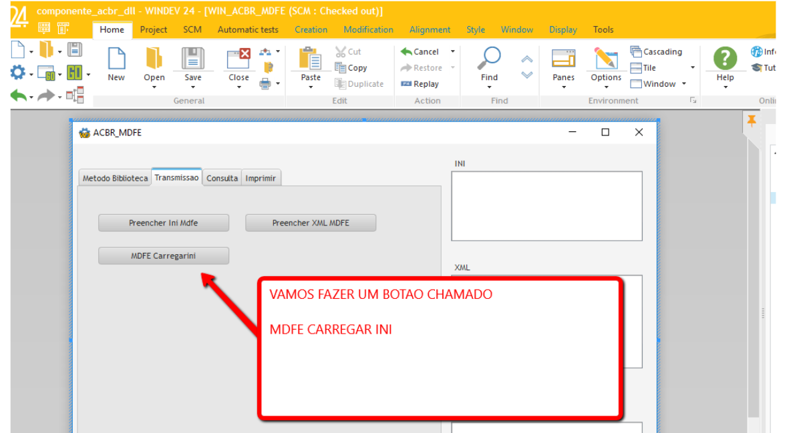Click the Open folder ribbon icon
This screenshot has width=795, height=433.
[x=154, y=58]
